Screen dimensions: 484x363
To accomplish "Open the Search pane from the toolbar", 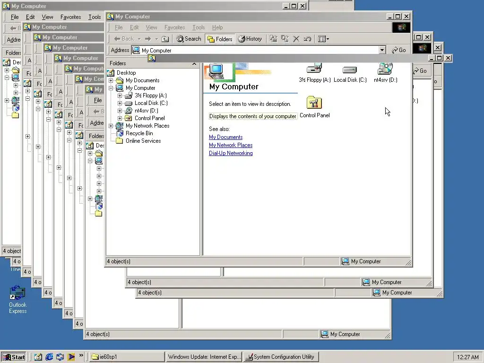I will pyautogui.click(x=189, y=39).
